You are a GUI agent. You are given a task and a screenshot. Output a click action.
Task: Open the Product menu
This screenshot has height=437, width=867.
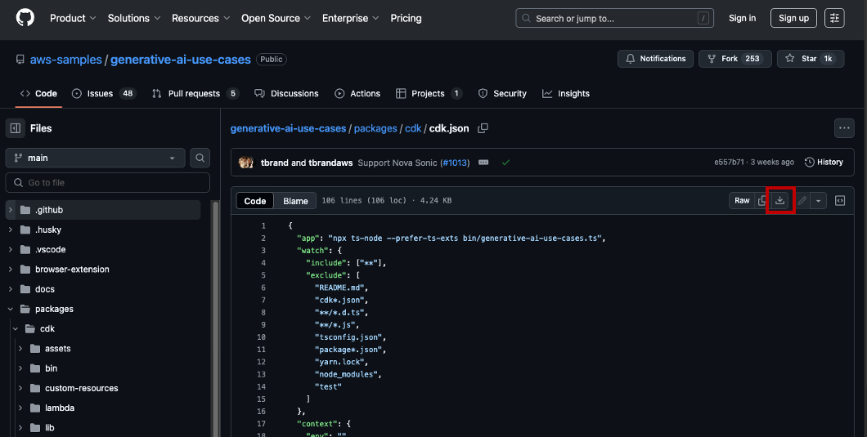[x=73, y=18]
